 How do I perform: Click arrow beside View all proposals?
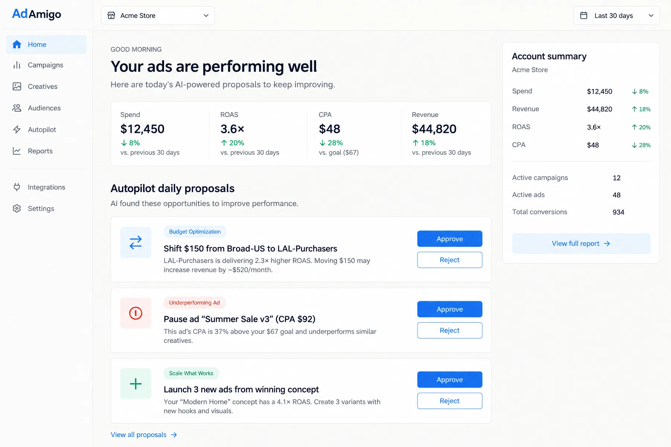click(x=174, y=435)
